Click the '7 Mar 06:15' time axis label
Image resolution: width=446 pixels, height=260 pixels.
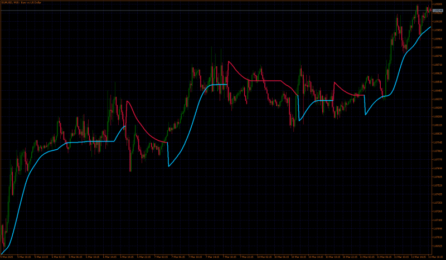tap(178, 257)
